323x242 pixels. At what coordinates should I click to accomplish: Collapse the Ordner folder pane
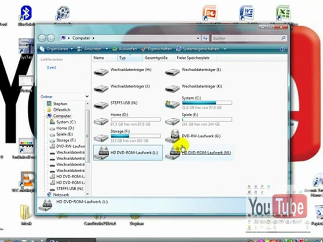(x=87, y=96)
